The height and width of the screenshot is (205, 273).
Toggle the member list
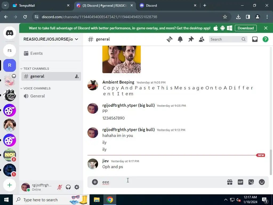pyautogui.click(x=202, y=39)
